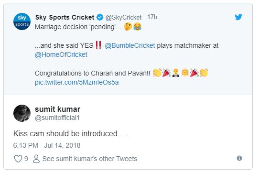
Task: Click the sumit kumar display name
Action: [x=58, y=109]
